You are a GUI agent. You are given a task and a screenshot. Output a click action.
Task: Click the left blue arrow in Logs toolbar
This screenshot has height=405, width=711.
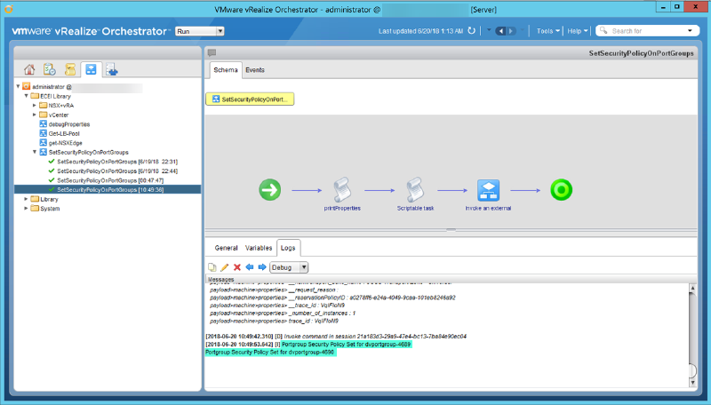pos(250,267)
